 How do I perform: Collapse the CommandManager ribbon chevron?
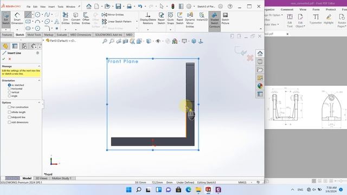pos(261,29)
